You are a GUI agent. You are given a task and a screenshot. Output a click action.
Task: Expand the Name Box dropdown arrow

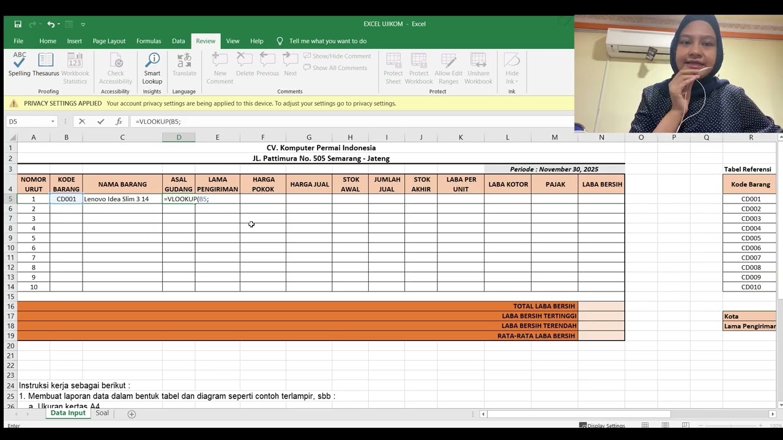pyautogui.click(x=53, y=122)
